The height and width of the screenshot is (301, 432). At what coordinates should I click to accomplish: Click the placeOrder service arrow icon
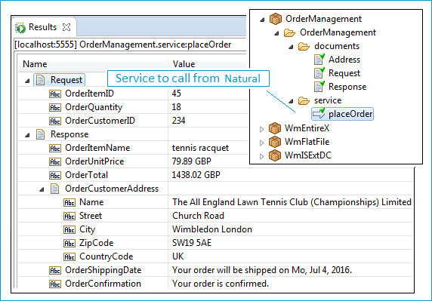[x=319, y=114]
